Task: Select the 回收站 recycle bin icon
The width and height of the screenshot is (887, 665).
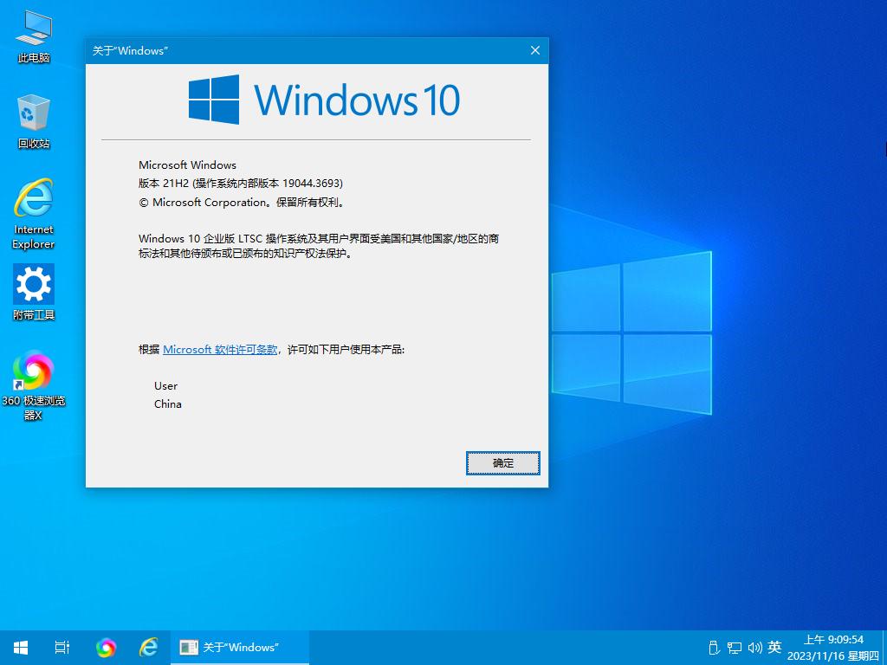Action: pyautogui.click(x=34, y=122)
